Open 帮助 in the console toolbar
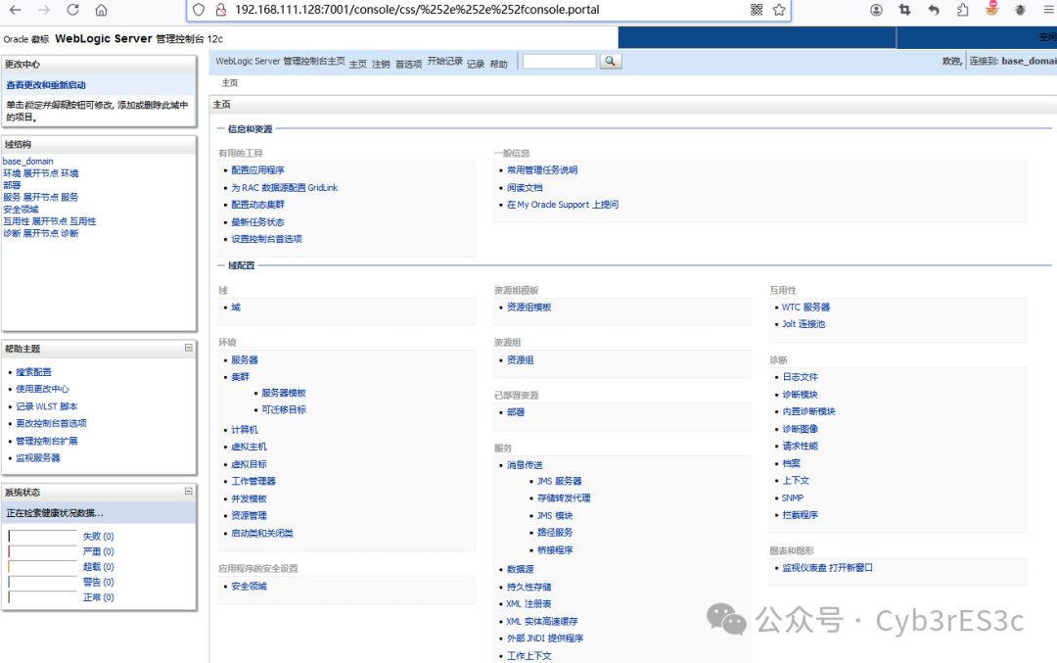 [x=499, y=64]
